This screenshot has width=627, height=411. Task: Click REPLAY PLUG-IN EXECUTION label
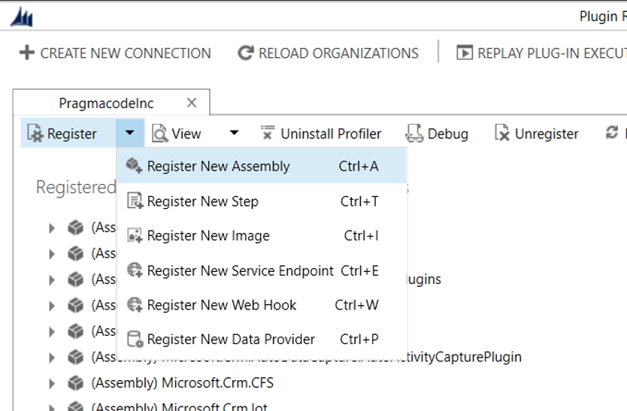point(552,53)
